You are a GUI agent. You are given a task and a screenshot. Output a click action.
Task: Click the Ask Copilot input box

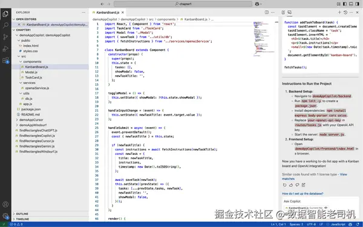pyautogui.click(x=321, y=202)
